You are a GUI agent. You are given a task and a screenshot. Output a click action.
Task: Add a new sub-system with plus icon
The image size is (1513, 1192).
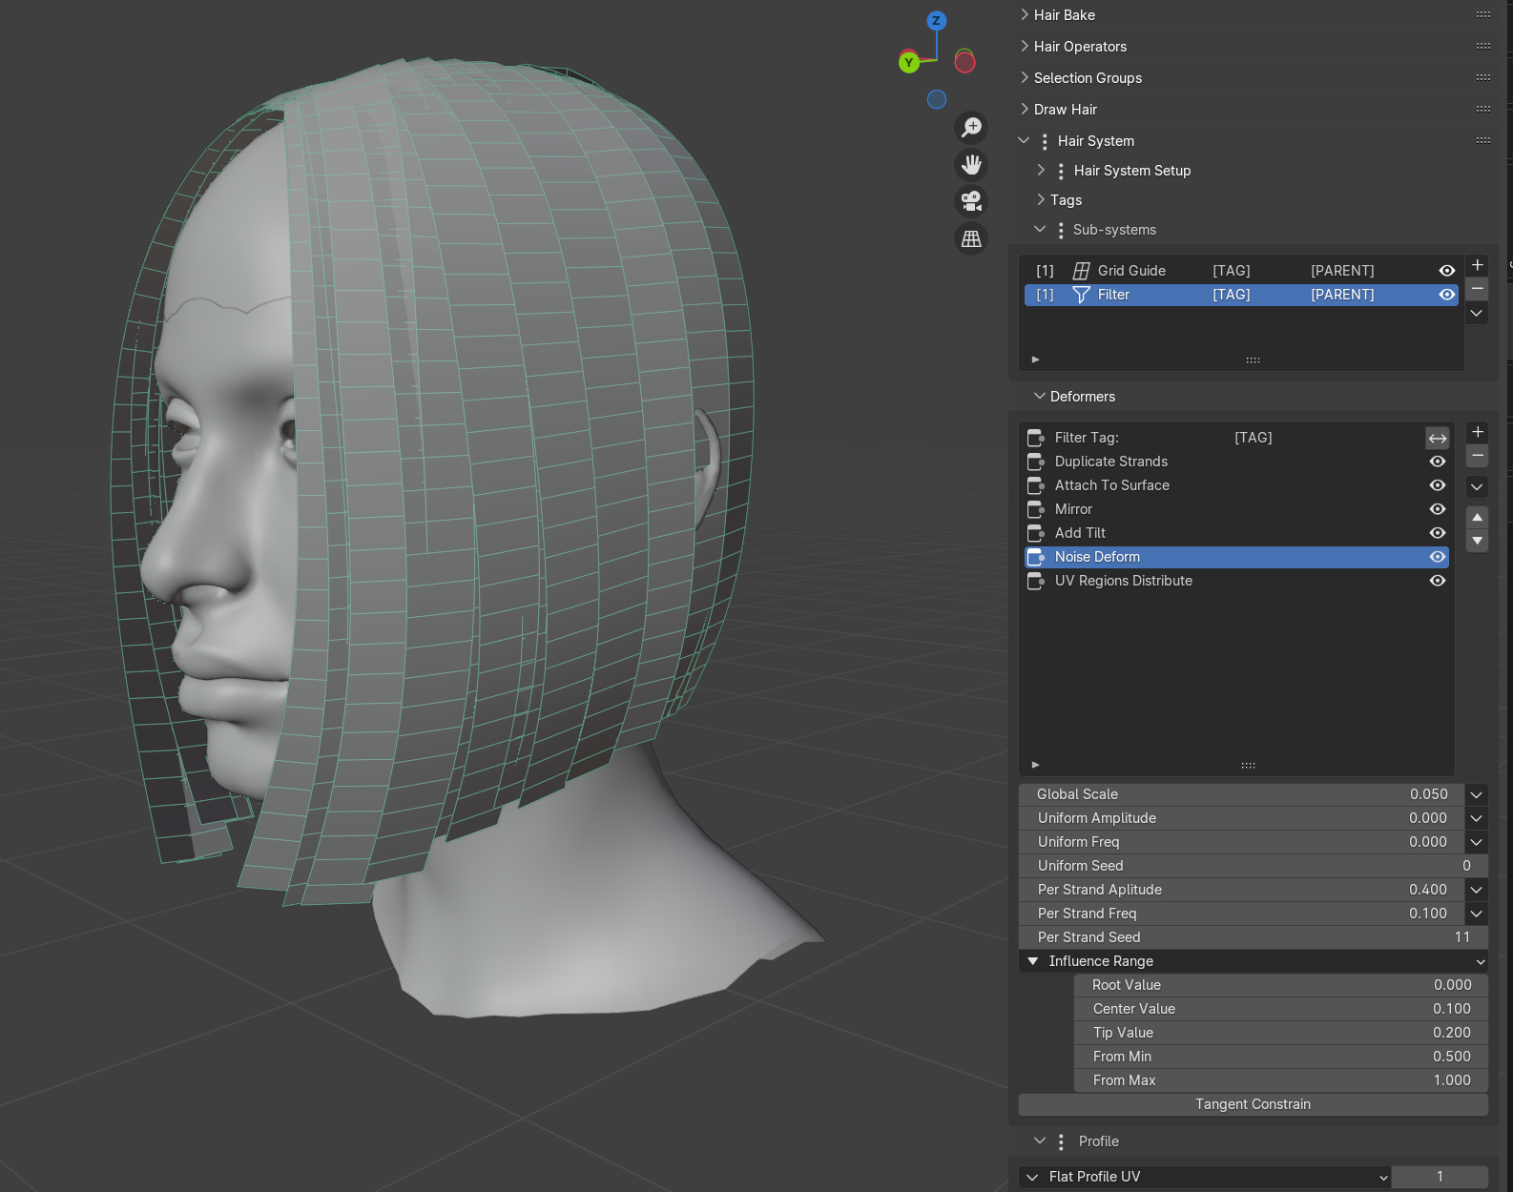click(1477, 265)
